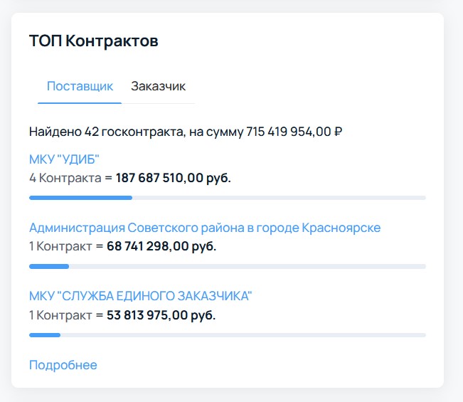Click the total sum 715 419 954,00 ₽
463x402 pixels.
tap(294, 132)
